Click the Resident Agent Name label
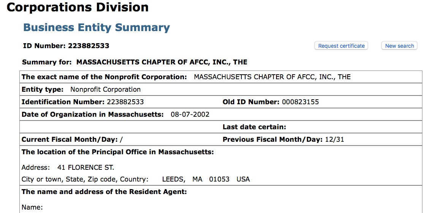The image size is (446, 213). (x=32, y=207)
